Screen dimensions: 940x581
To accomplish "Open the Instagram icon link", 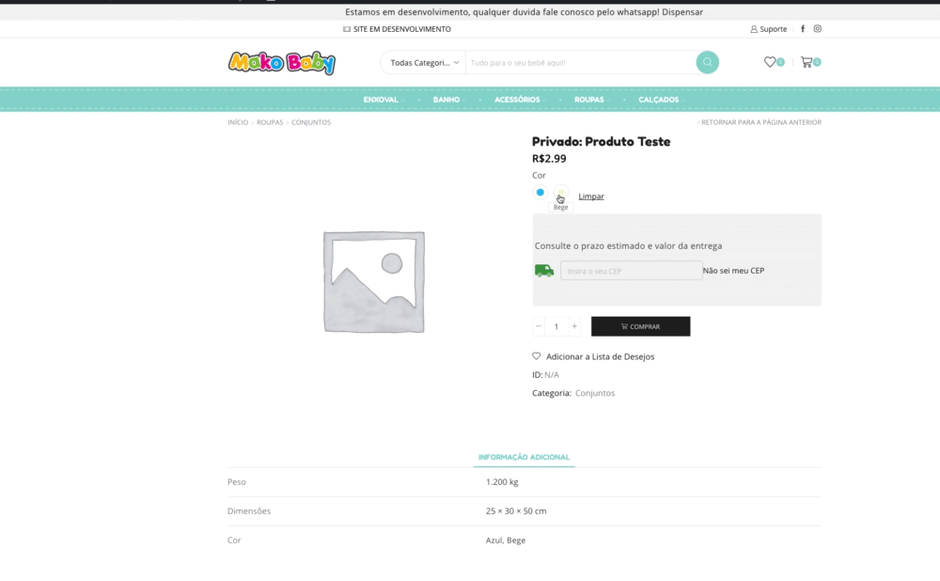I will click(818, 29).
